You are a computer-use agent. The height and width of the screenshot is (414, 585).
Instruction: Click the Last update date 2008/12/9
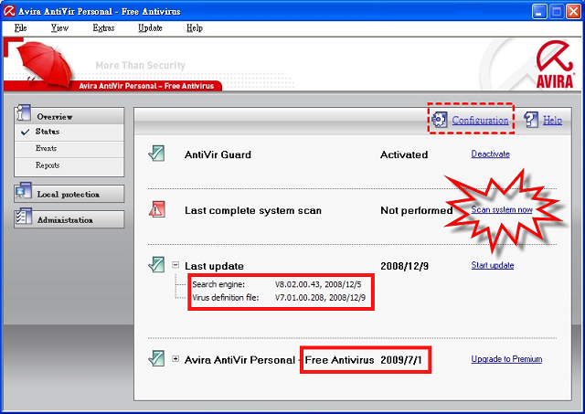[404, 266]
